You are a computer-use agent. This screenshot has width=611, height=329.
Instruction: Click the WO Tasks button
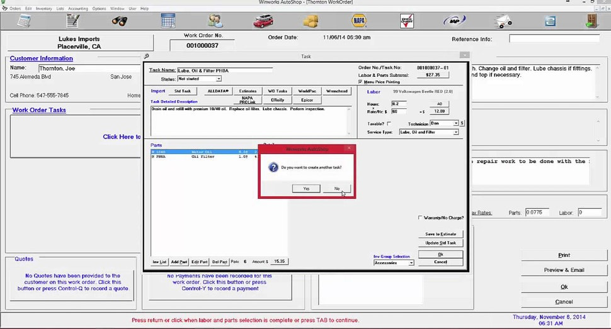277,91
